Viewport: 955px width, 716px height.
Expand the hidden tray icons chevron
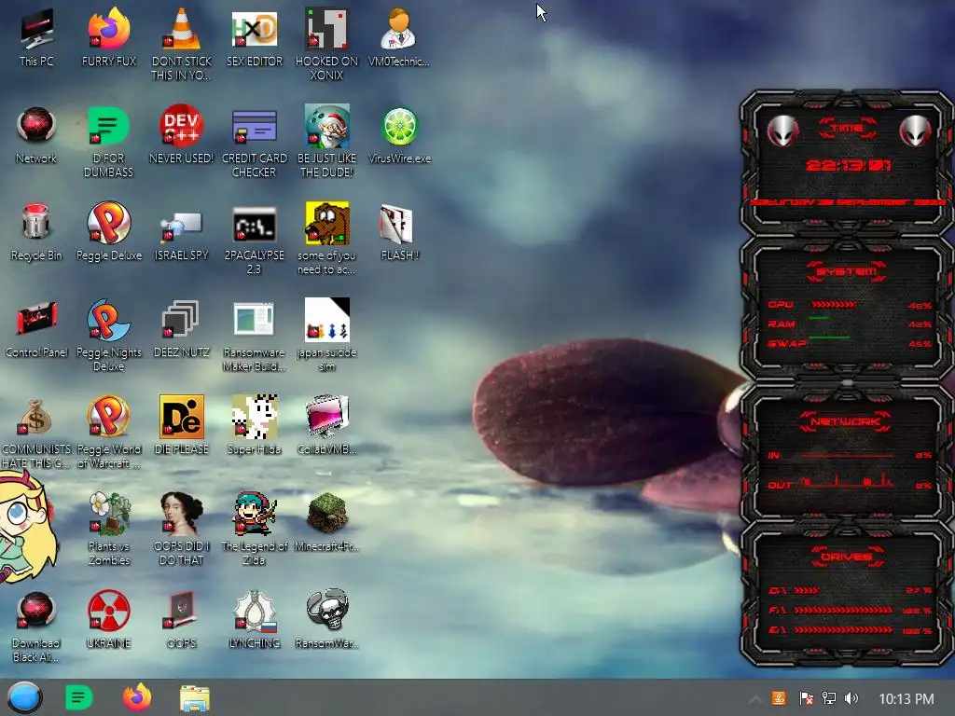coord(754,699)
